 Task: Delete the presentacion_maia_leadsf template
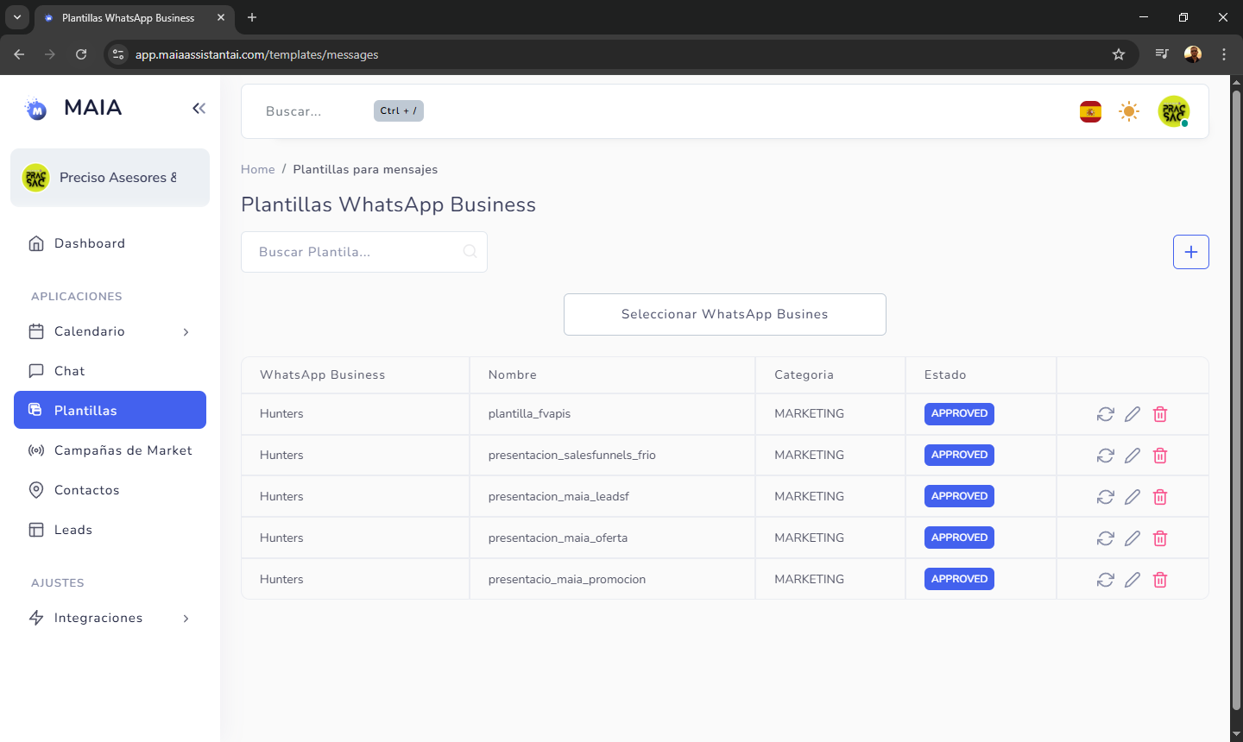coord(1160,497)
